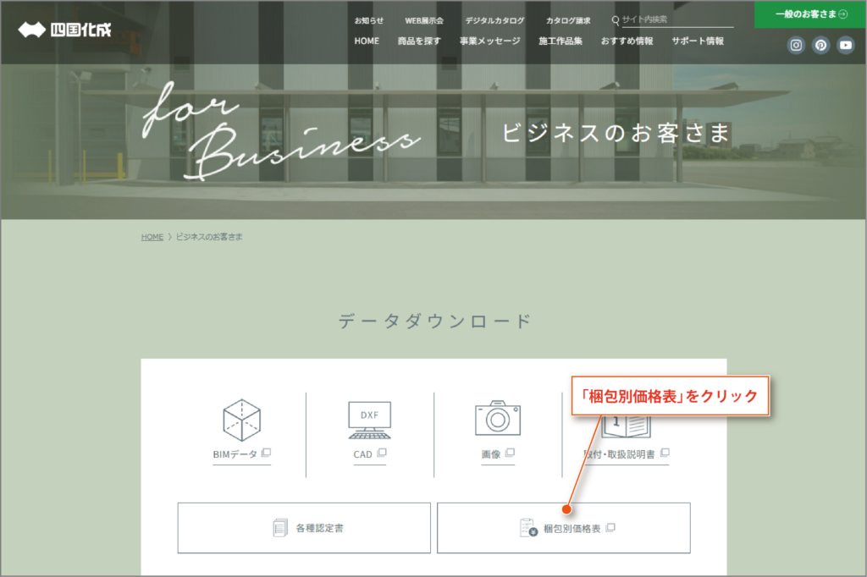The height and width of the screenshot is (577, 867).
Task: Type in the サイト内検索 search field
Action: [x=676, y=20]
